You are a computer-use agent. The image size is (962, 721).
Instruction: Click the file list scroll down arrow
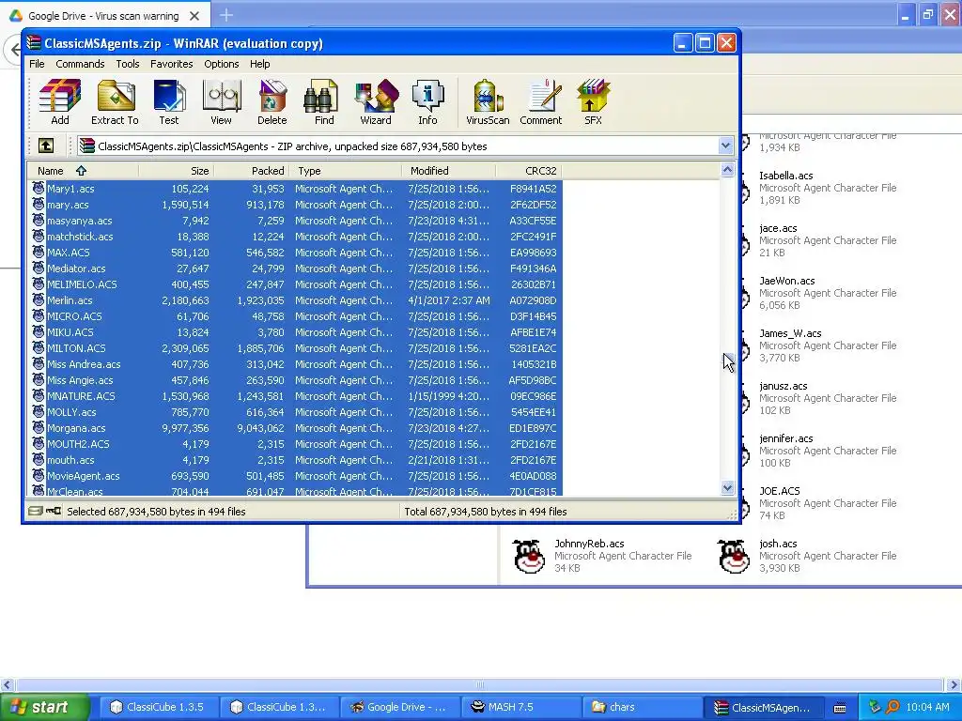pyautogui.click(x=728, y=488)
